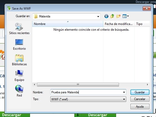This screenshot has width=156, height=117.
Task: Sort by the Tipo column header
Action: (142, 24)
